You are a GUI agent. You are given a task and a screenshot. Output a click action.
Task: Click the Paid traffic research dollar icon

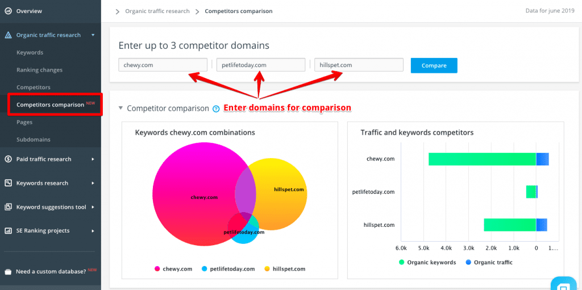(x=8, y=159)
